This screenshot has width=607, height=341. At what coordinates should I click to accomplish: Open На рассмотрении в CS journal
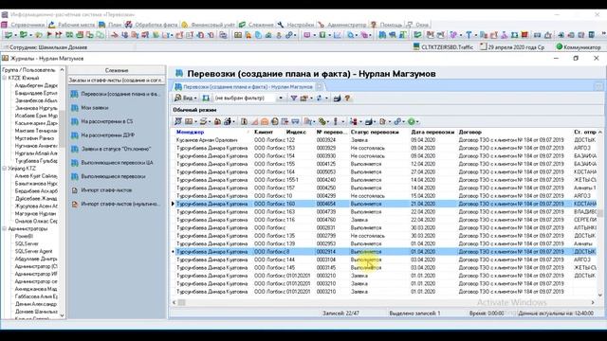click(x=107, y=121)
